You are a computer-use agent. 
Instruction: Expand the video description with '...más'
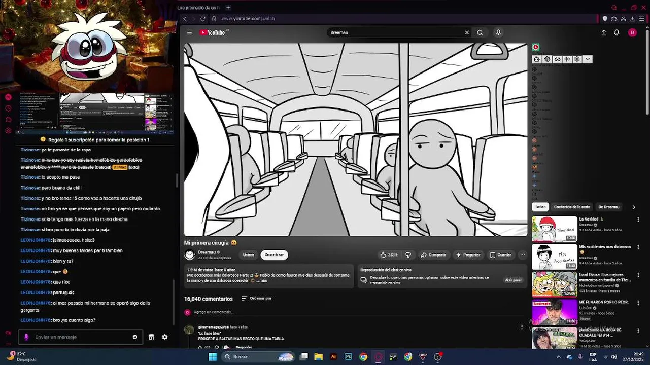pos(262,281)
